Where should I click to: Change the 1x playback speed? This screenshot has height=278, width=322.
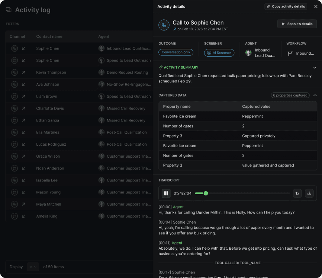pos(297,193)
